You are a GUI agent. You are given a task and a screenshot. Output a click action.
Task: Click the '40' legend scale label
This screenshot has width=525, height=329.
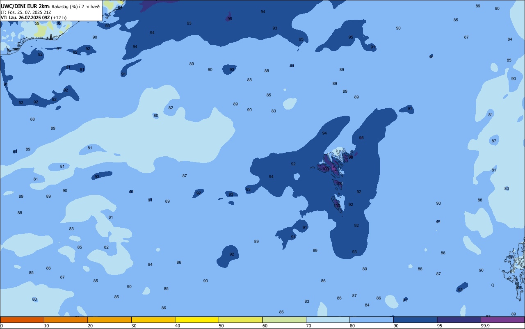click(178, 326)
